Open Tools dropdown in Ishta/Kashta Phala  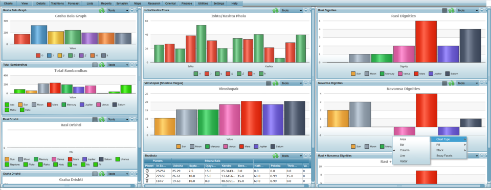(x=291, y=10)
